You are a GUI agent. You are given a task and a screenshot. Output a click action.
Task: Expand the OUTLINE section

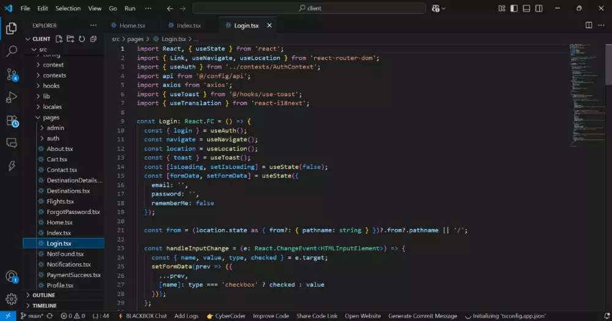(x=43, y=295)
